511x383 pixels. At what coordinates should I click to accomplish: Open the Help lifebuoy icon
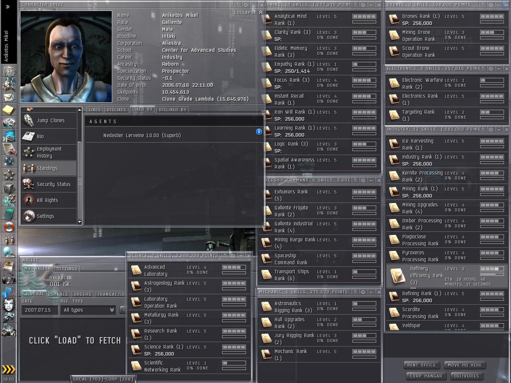click(9, 226)
